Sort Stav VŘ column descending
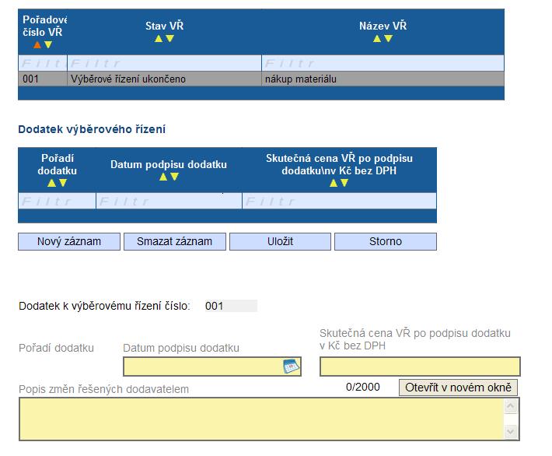Screen dimensions: 552x456 tap(169, 38)
